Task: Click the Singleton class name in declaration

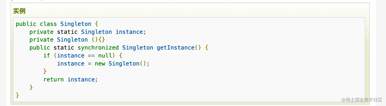Action: coord(76,24)
